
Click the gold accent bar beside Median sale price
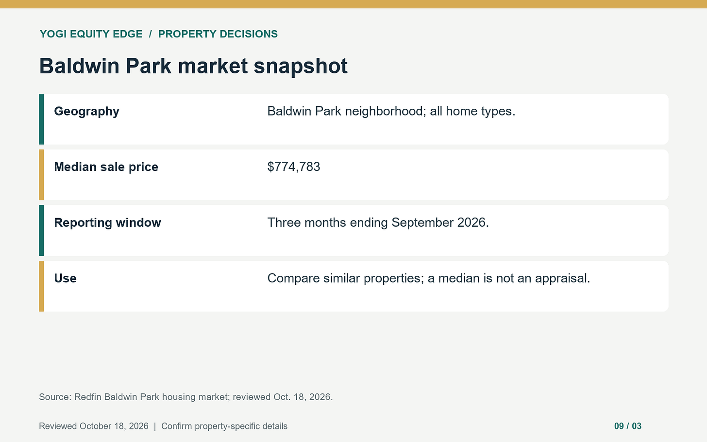(x=41, y=175)
